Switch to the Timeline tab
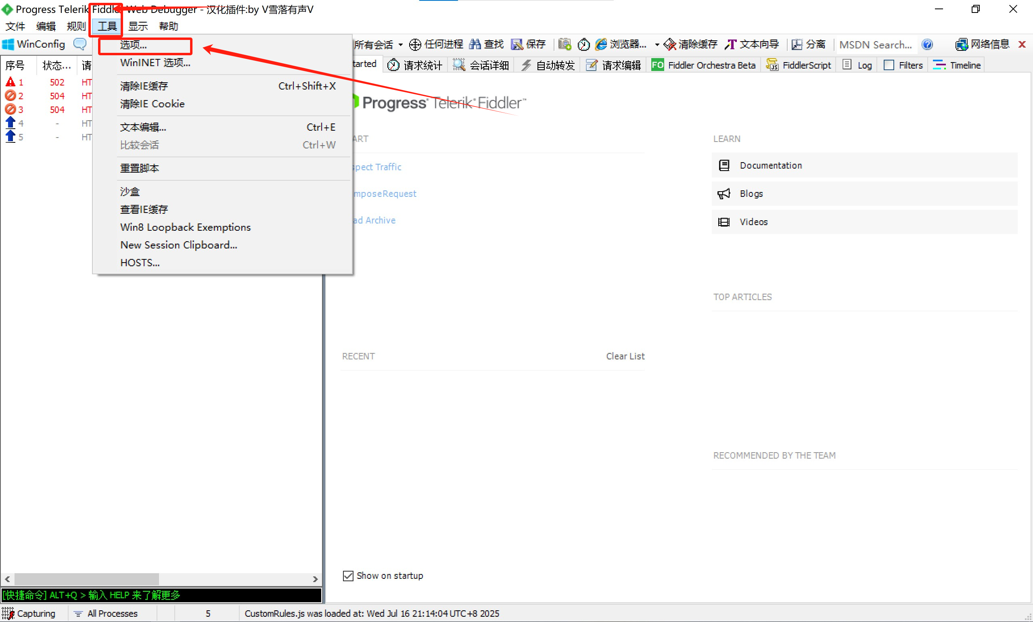 (x=957, y=65)
